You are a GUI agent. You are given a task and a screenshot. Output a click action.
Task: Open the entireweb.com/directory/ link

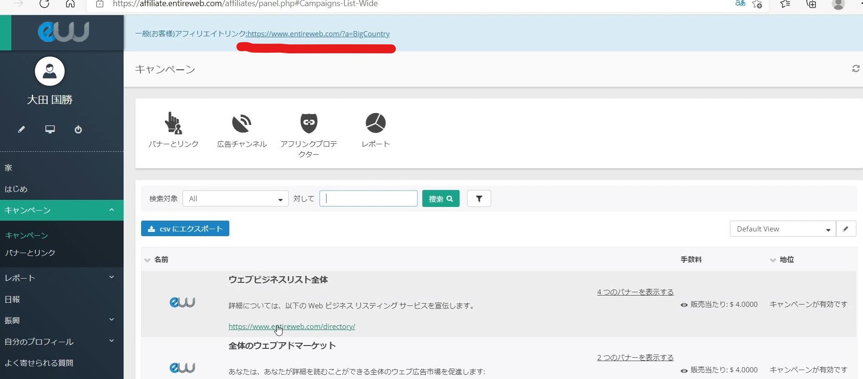click(x=292, y=326)
